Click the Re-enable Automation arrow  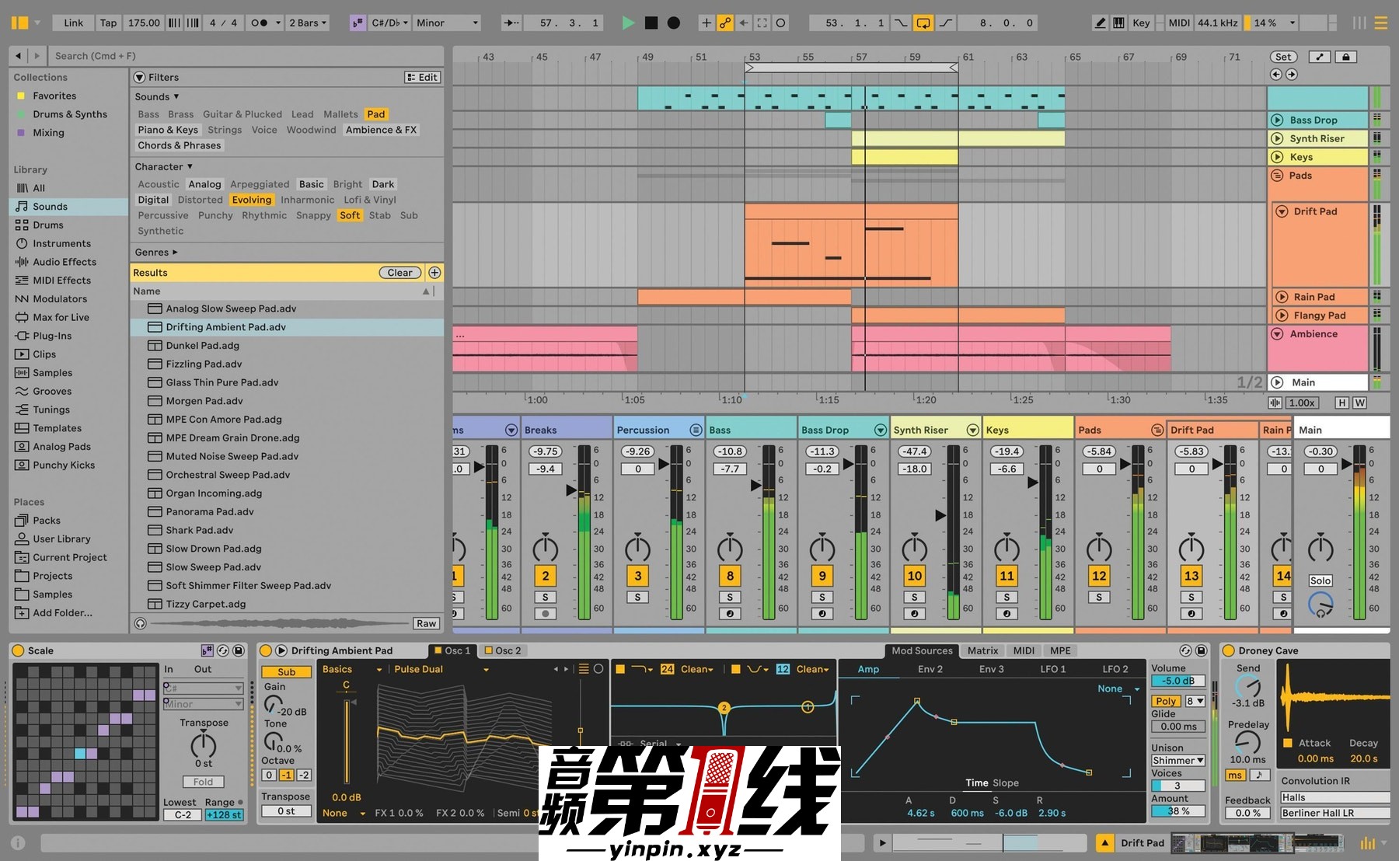(744, 23)
